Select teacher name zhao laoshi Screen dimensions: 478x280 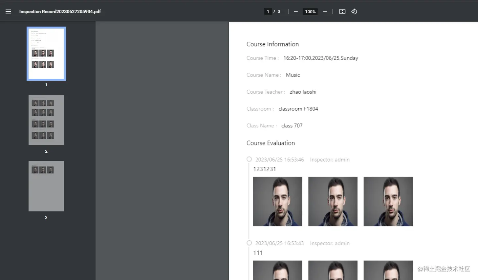click(x=303, y=92)
